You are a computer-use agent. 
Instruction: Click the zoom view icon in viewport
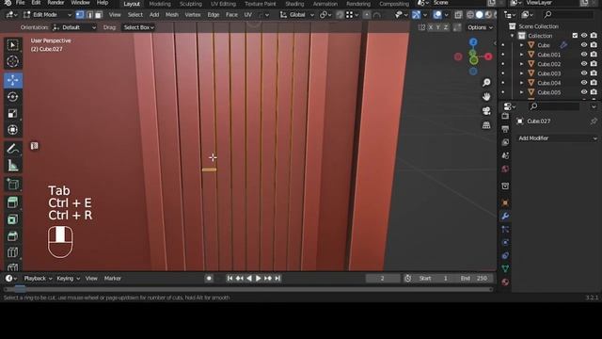tap(486, 83)
